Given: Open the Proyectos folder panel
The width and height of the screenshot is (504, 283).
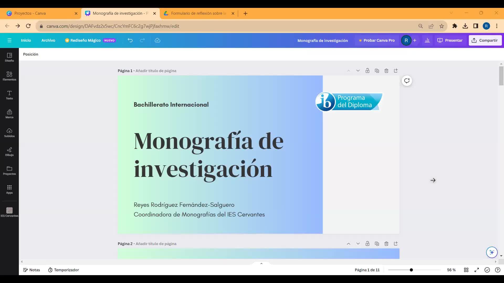Looking at the screenshot, I should pyautogui.click(x=9, y=170).
